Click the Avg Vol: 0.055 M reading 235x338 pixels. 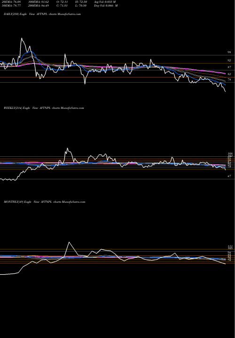click(x=105, y=2)
